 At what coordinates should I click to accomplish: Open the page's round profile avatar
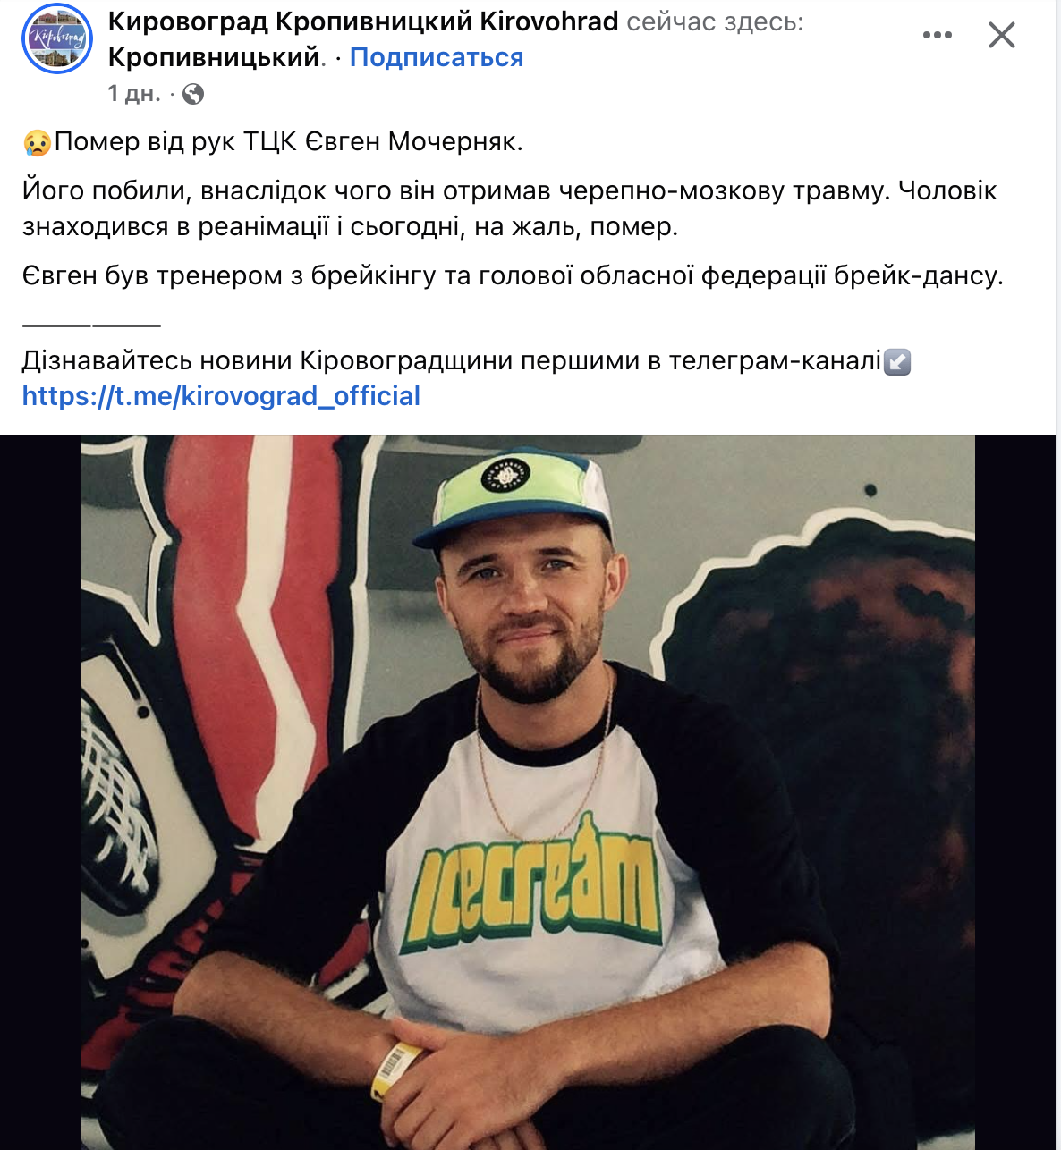[57, 38]
